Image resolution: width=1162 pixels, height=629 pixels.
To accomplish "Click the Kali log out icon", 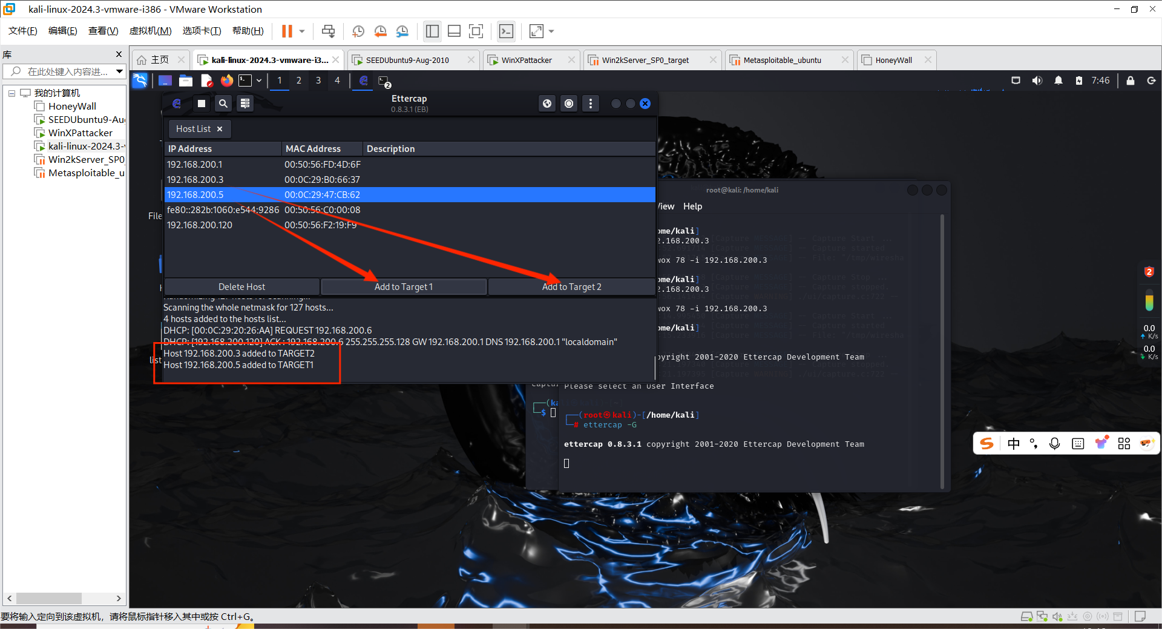I will tap(1151, 81).
